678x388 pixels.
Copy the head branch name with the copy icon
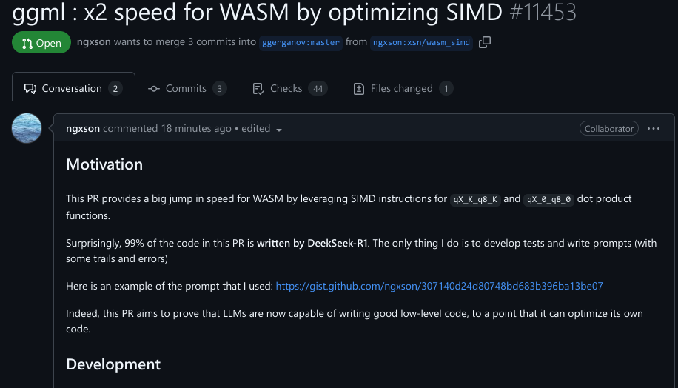(485, 42)
